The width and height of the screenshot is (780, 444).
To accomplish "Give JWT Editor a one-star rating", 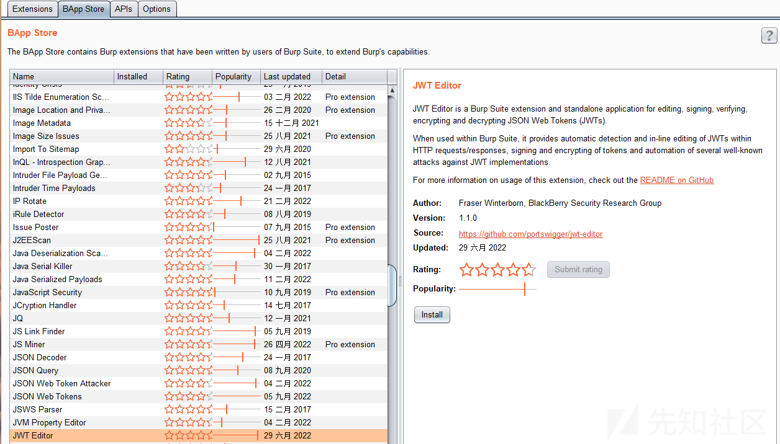I will pos(466,270).
